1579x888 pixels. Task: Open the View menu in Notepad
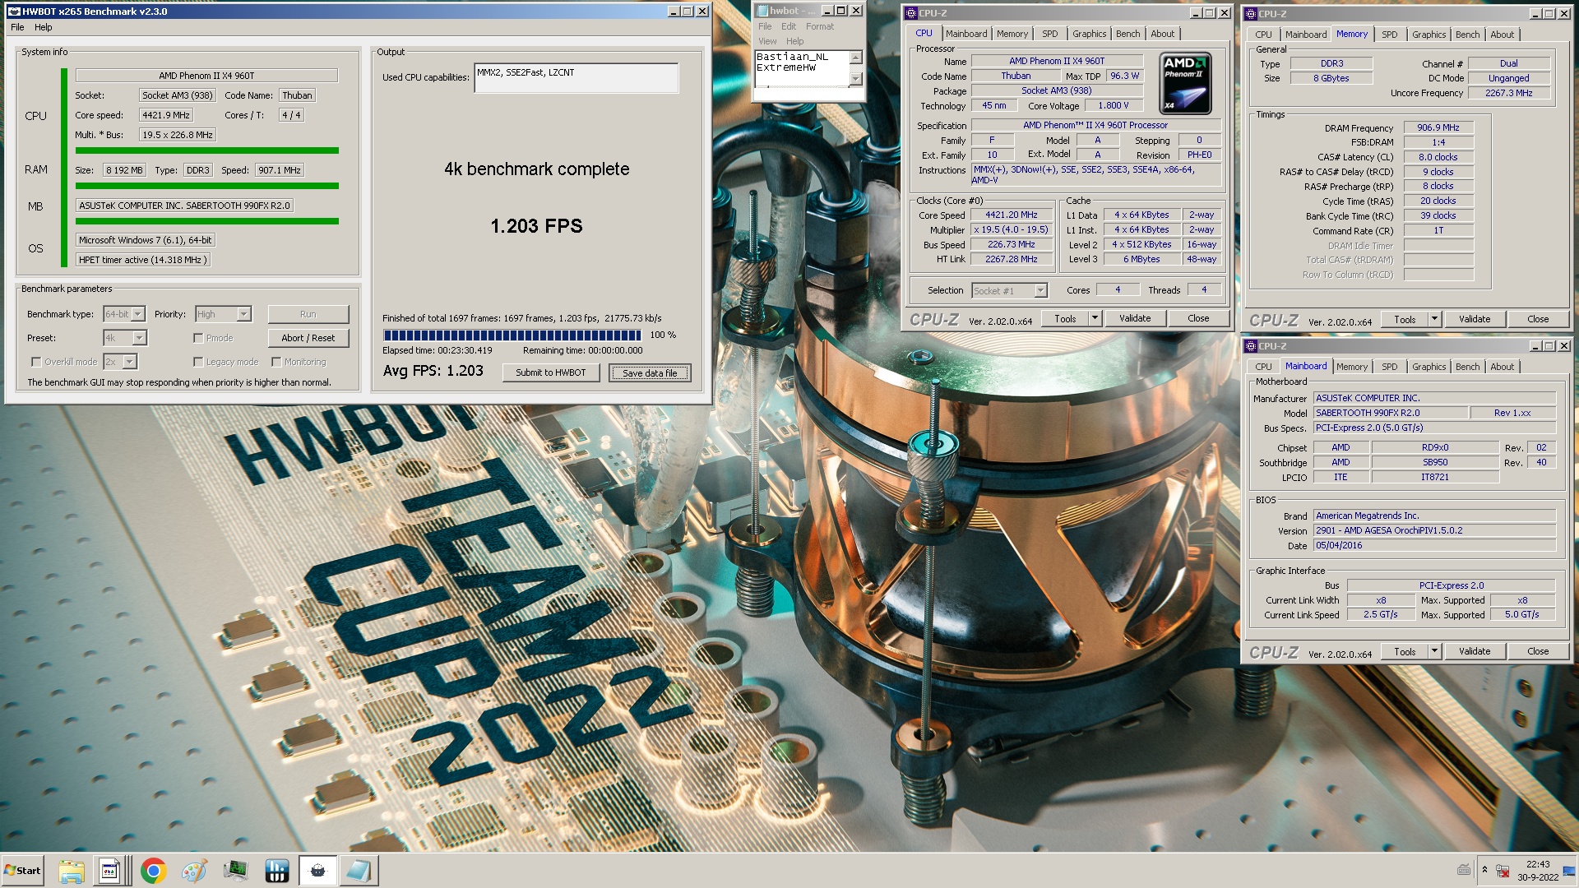tap(767, 41)
